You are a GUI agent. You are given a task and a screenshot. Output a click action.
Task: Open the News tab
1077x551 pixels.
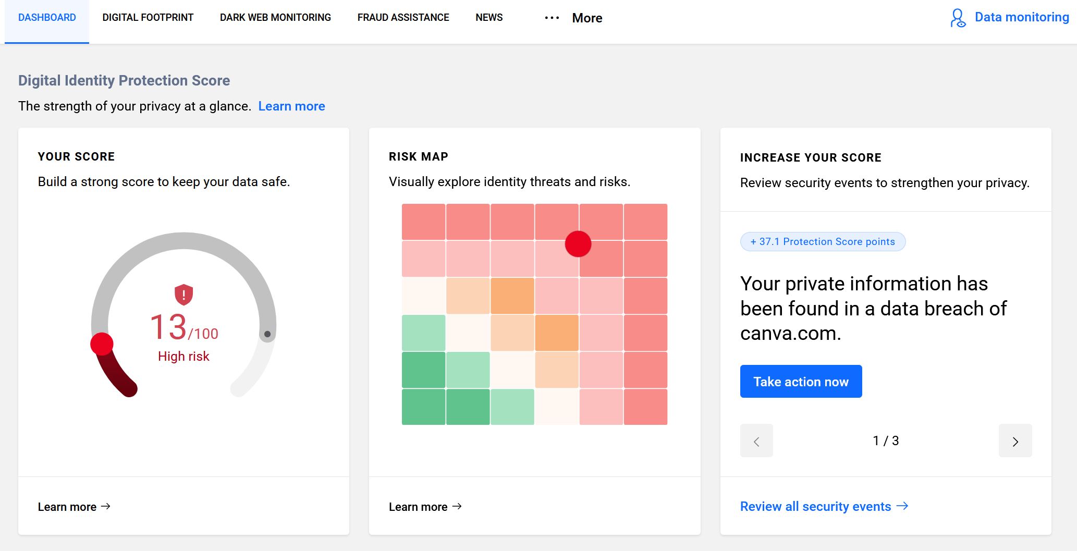[x=488, y=18]
